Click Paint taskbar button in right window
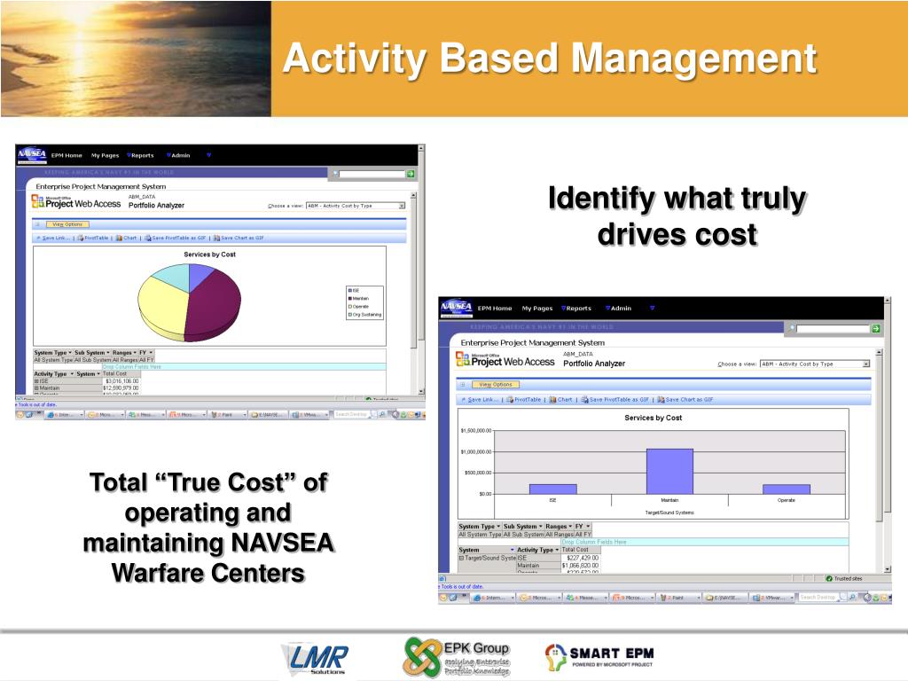This screenshot has width=908, height=681. click(x=679, y=597)
